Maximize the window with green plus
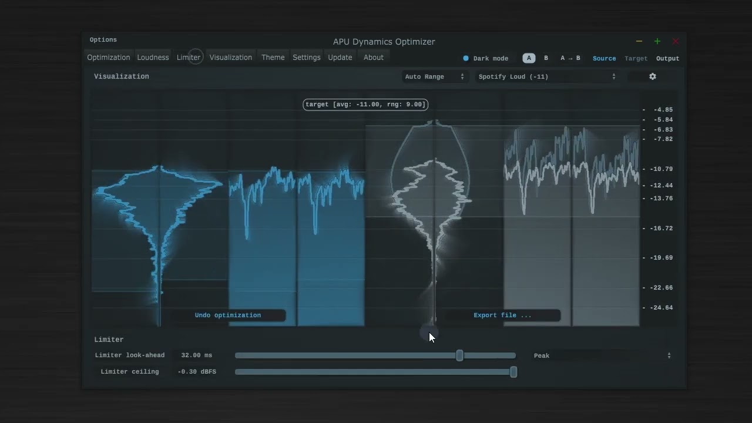Image resolution: width=752 pixels, height=423 pixels. (x=657, y=41)
